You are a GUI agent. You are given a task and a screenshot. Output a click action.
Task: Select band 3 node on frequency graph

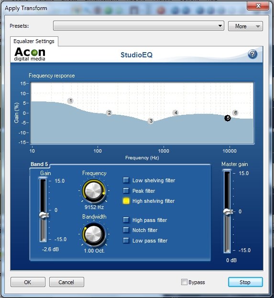[151, 121]
